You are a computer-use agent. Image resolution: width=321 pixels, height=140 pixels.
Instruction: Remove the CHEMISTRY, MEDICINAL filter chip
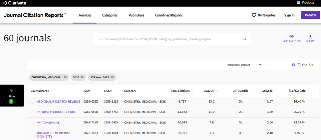(x=65, y=77)
